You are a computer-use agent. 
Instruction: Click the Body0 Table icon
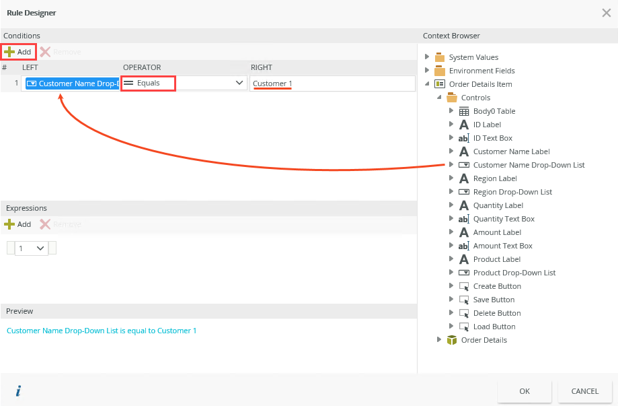464,111
